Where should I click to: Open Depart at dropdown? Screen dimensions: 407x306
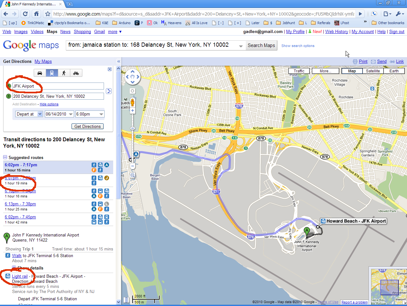click(x=29, y=114)
